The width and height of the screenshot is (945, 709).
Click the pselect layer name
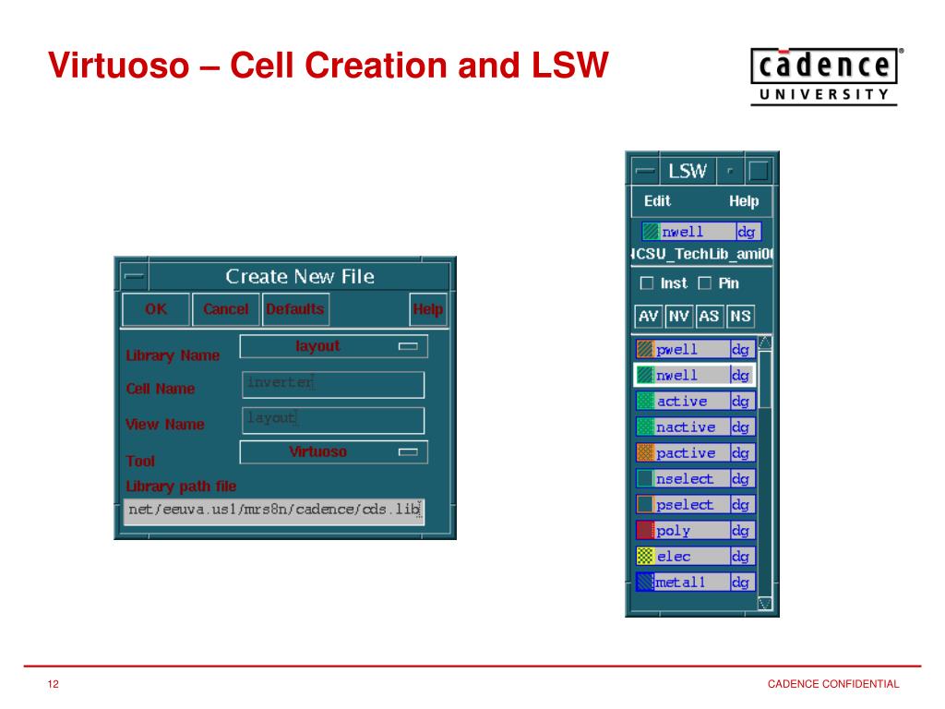click(x=685, y=505)
